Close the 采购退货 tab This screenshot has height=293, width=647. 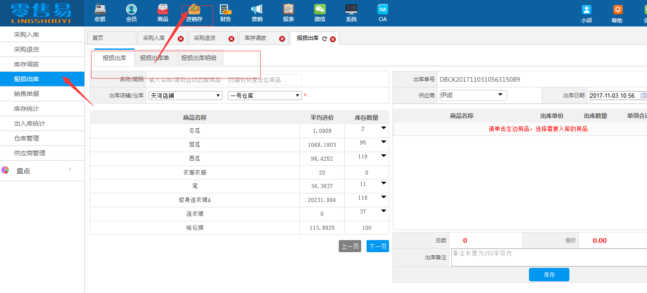tap(232, 38)
